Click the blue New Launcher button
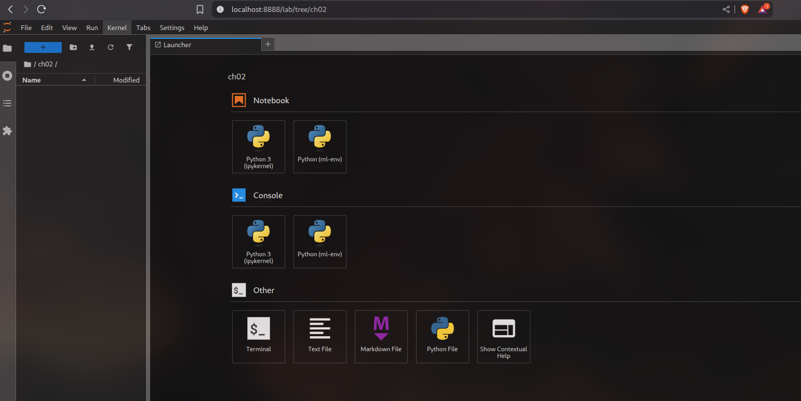The width and height of the screenshot is (801, 401). 43,47
